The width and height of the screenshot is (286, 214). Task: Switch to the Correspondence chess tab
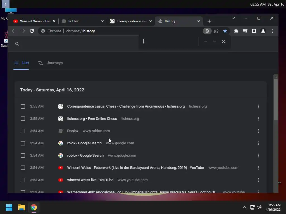131,21
